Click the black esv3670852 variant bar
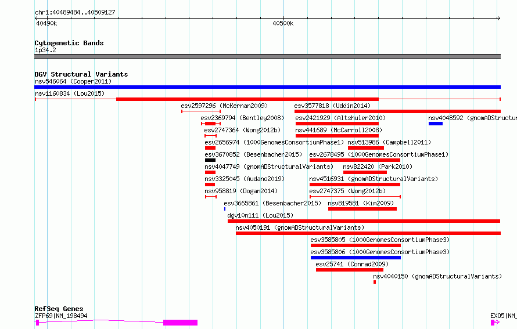This screenshot has width=517, height=329. pyautogui.click(x=210, y=160)
